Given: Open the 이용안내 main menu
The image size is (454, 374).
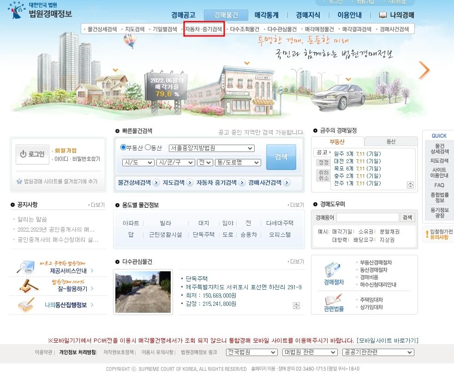Looking at the screenshot, I should tap(349, 15).
